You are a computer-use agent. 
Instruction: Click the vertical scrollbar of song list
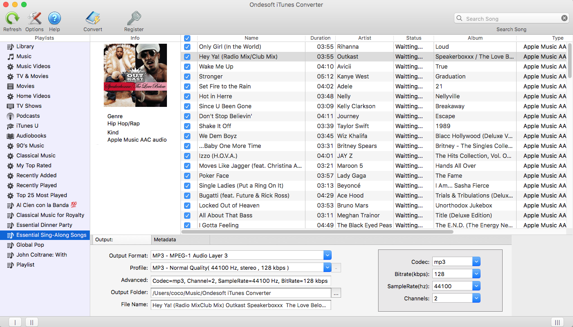[570, 60]
